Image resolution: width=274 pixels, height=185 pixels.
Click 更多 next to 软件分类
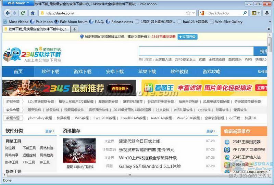pyautogui.click(x=50, y=131)
